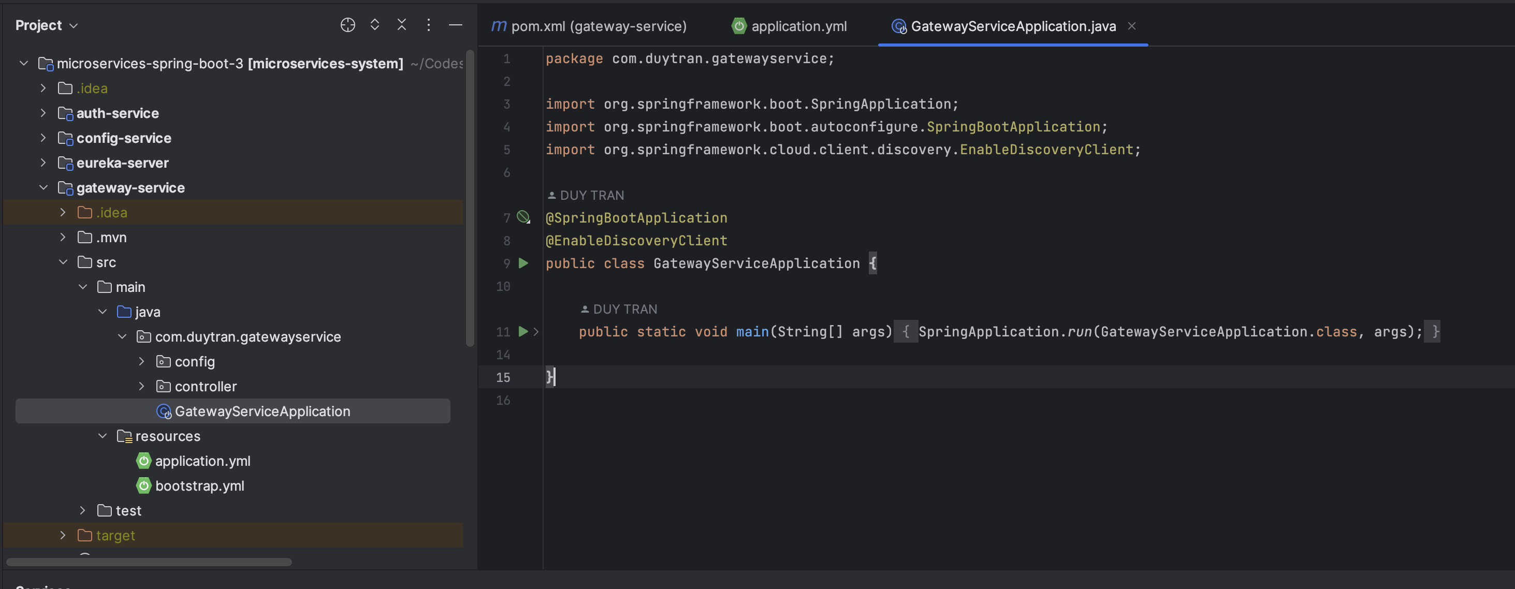The width and height of the screenshot is (1515, 589).
Task: Expand the eureka-server folder
Action: [43, 163]
